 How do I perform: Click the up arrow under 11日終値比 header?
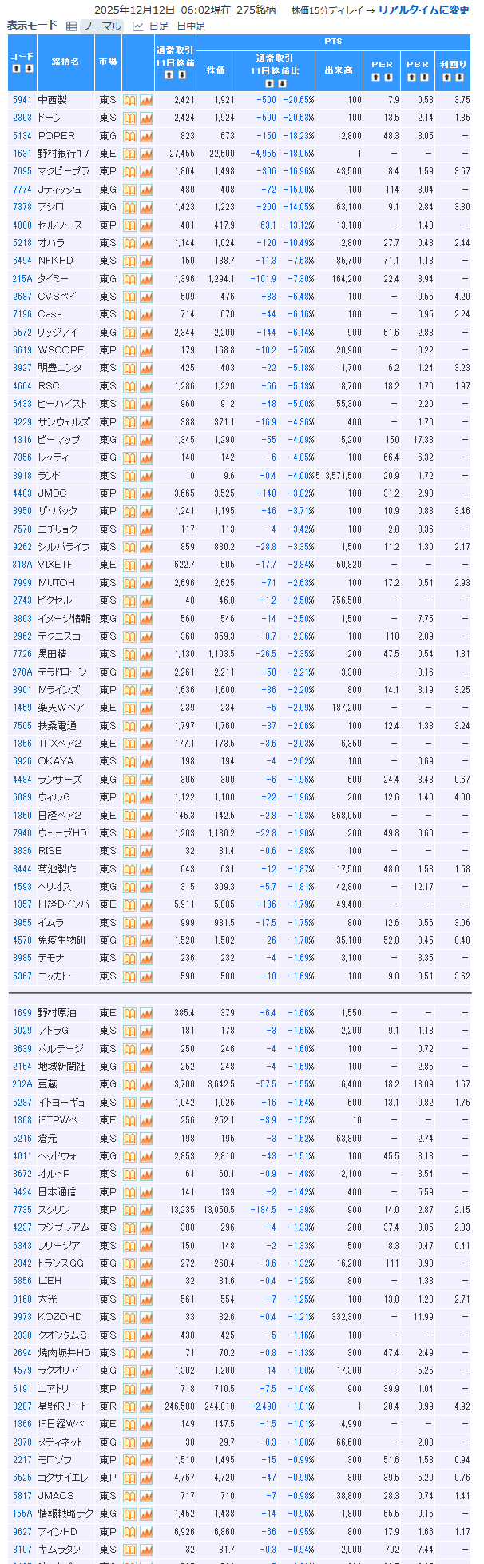coord(269,83)
